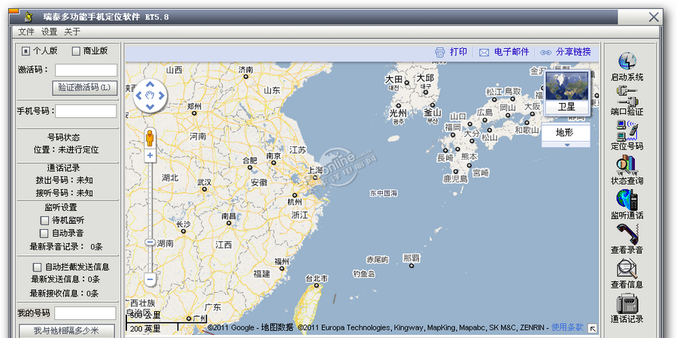Click the hand icon in the pan control
This screenshot has width=677, height=338.
point(150,95)
